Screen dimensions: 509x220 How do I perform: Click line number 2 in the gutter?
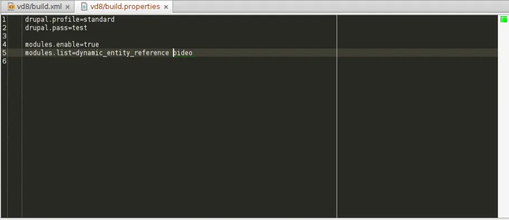pos(4,27)
